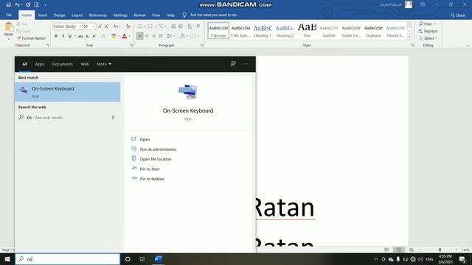The width and height of the screenshot is (472, 265).
Task: Click the Windows search input box
Action: pos(68,259)
